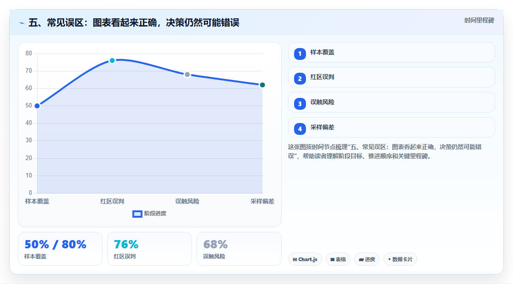Click the cyan data point at 红区误判
Screen dimensions: 513x284
112,60
